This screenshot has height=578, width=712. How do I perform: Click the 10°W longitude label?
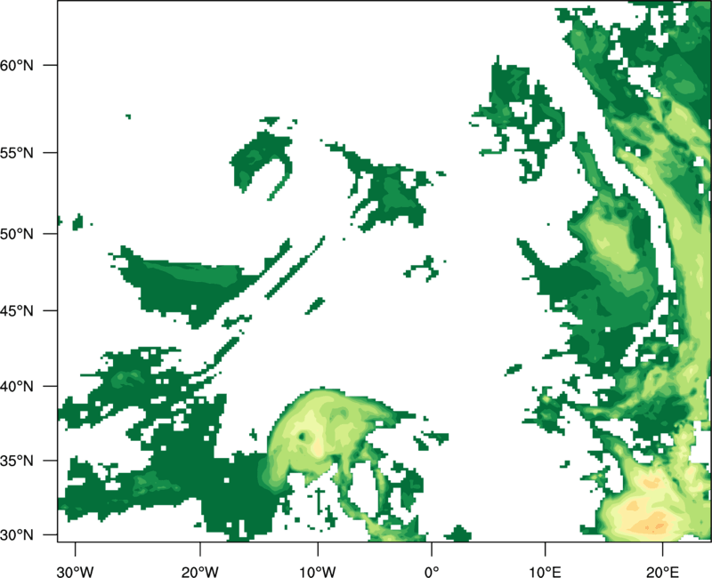[318, 572]
